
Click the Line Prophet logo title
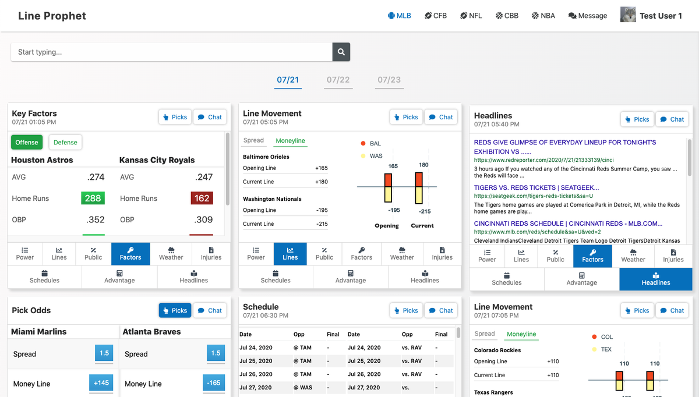pyautogui.click(x=52, y=16)
